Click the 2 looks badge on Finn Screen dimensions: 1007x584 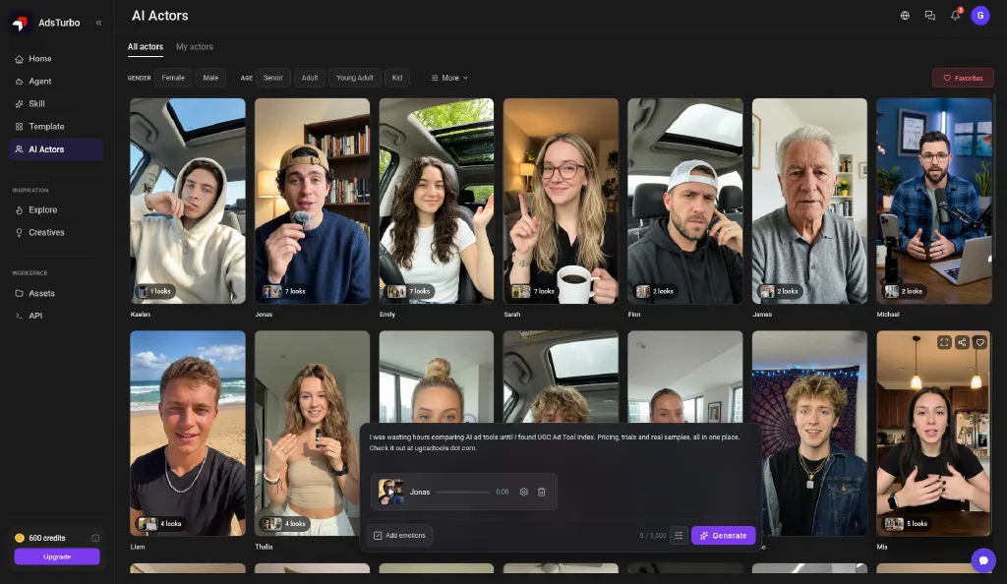(x=655, y=291)
